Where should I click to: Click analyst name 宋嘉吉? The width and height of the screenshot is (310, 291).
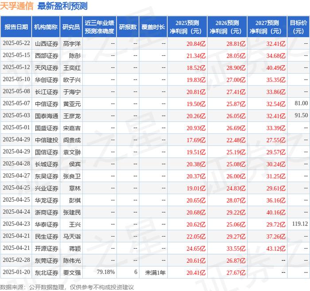[72, 128]
